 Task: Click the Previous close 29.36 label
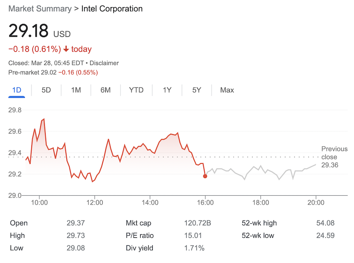(335, 157)
